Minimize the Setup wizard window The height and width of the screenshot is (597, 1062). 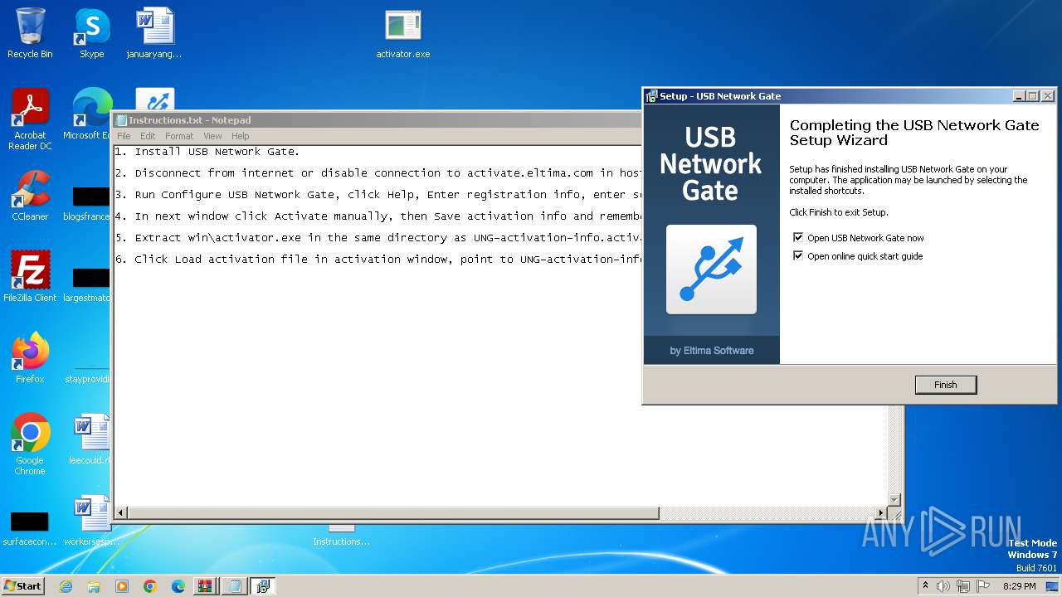(x=1019, y=96)
